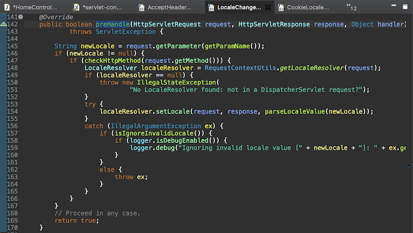Click the logger.isDebugEnabled condition

pos(169,141)
